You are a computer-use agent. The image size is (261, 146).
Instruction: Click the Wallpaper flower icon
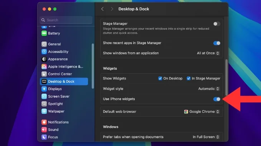click(x=44, y=111)
